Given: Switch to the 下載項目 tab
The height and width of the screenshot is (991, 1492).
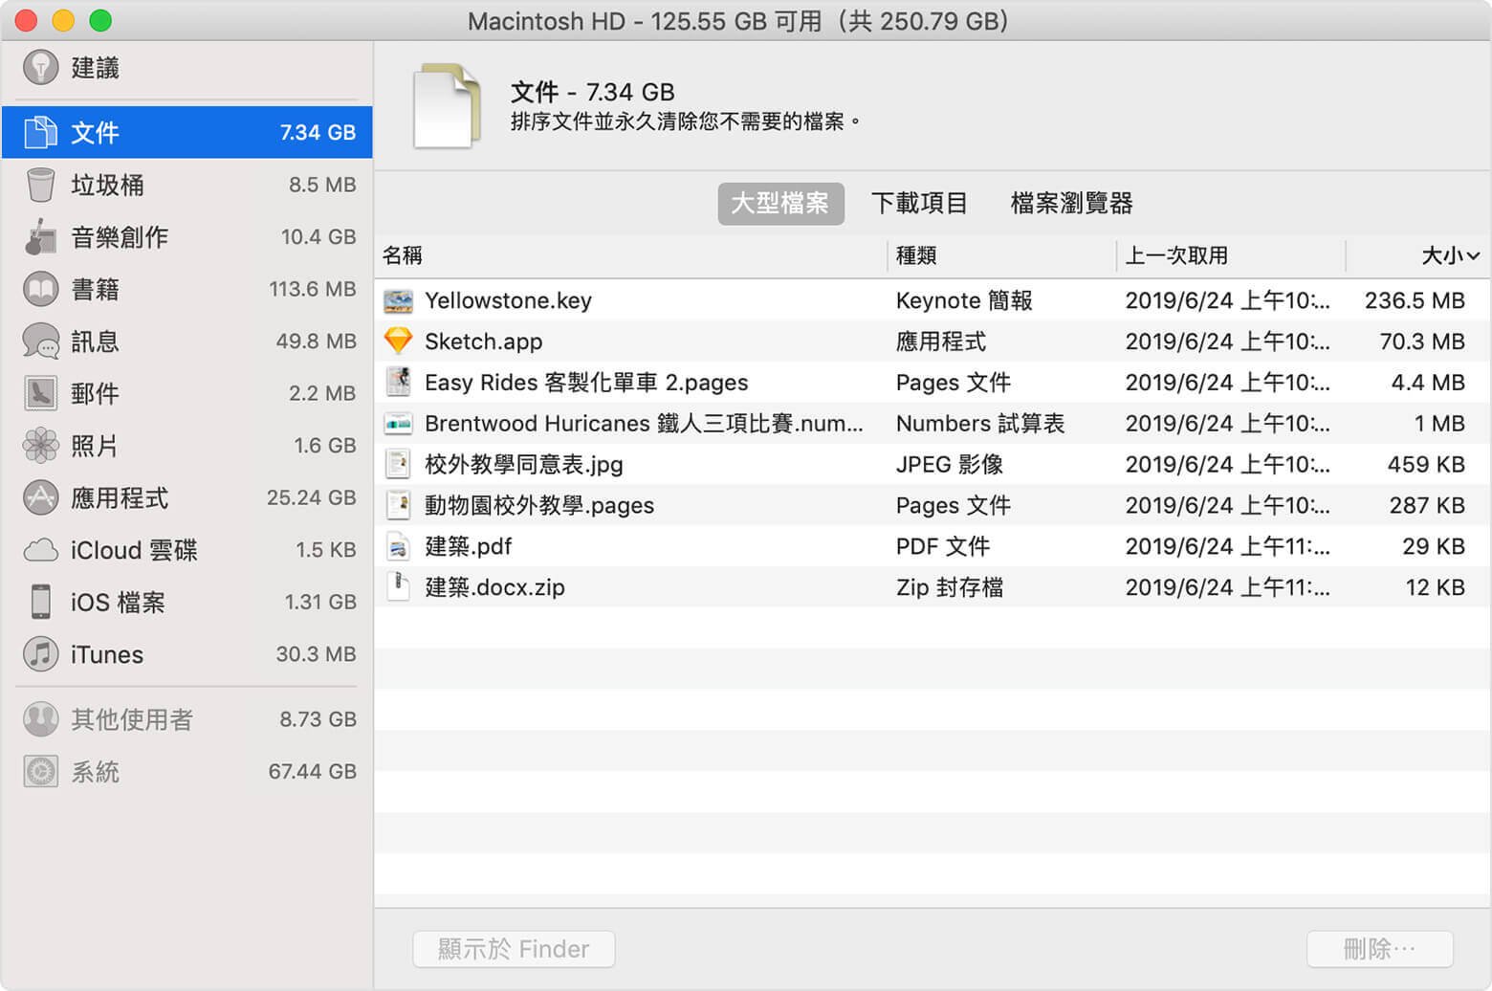Looking at the screenshot, I should click(x=919, y=204).
